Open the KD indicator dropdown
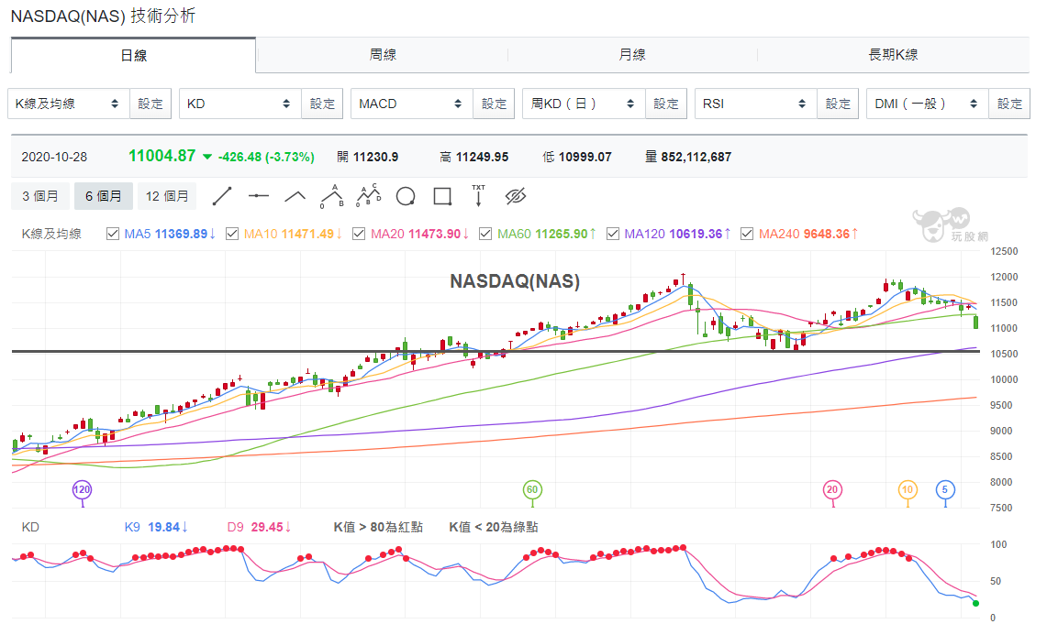Viewport: 1058px width, 624px height. (239, 104)
